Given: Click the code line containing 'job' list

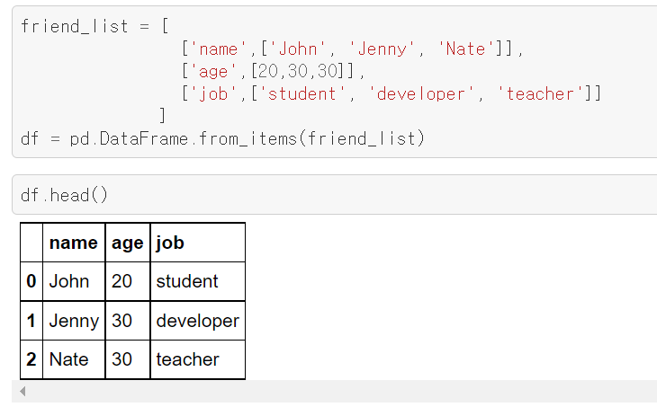Looking at the screenshot, I should 391,93.
